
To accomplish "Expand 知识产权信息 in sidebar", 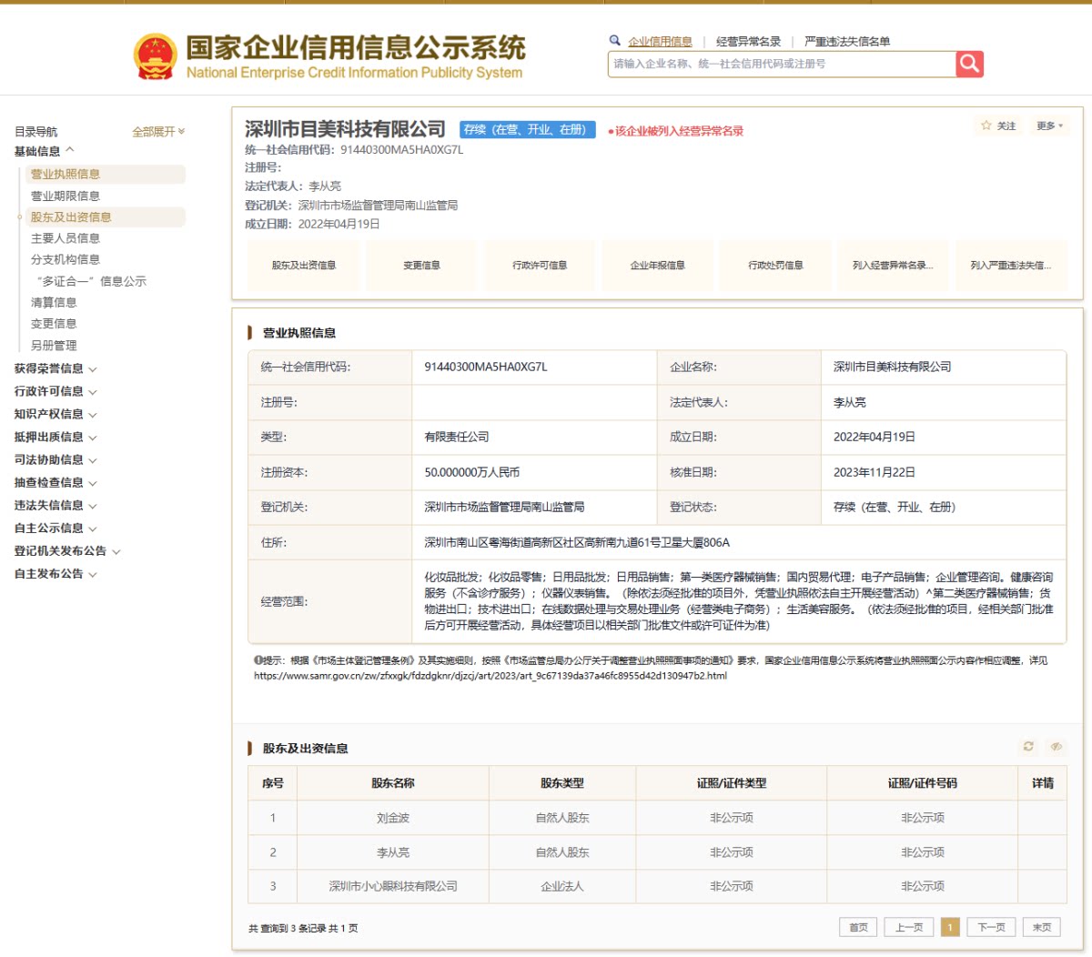I will click(x=56, y=414).
